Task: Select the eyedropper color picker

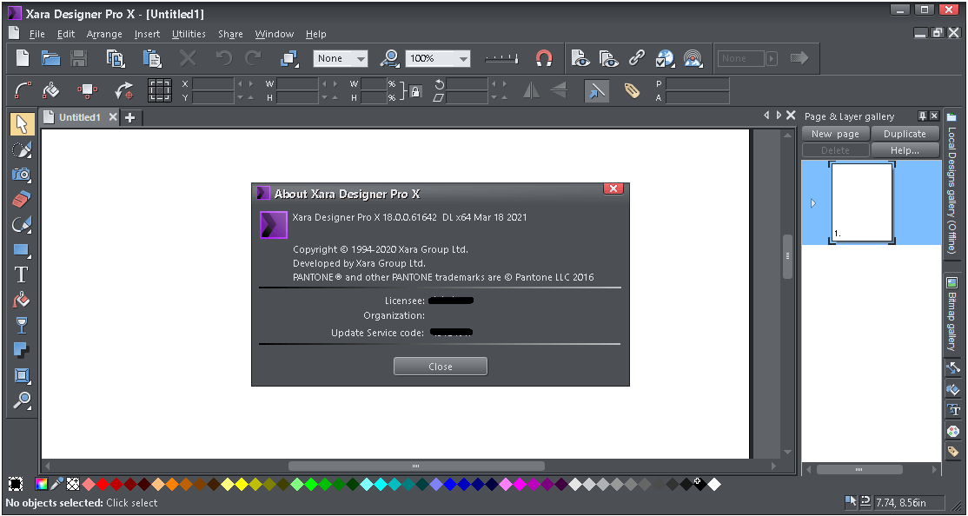Action: coord(57,484)
